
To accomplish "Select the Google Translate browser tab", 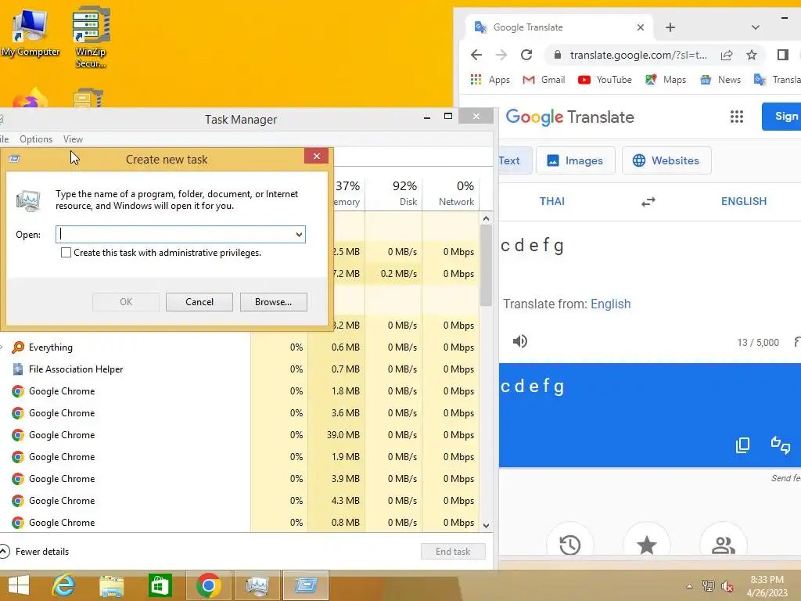I will pyautogui.click(x=557, y=27).
